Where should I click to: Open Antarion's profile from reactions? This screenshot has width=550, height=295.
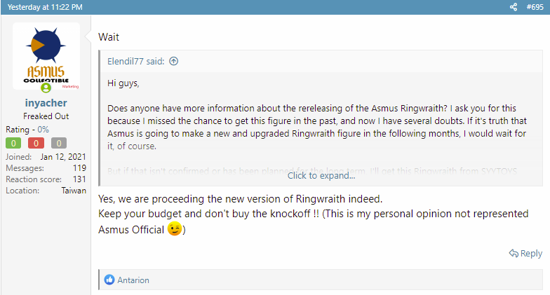(x=133, y=280)
